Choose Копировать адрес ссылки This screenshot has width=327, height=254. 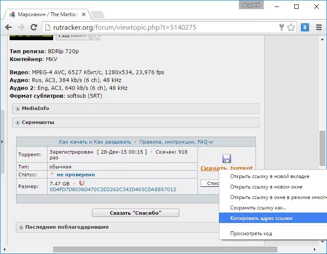273,218
